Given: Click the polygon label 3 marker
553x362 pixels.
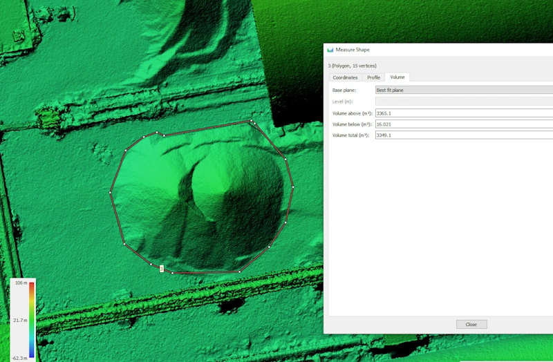Looking at the screenshot, I should click(x=162, y=269).
